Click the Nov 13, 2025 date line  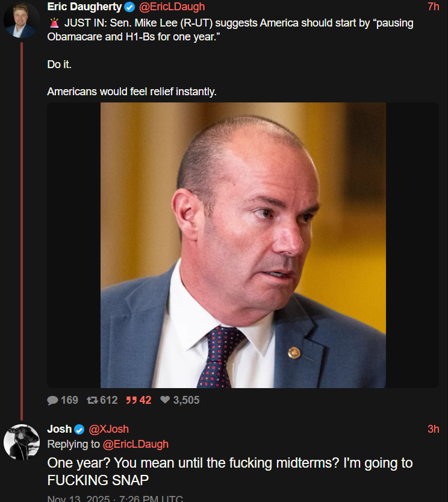115,498
